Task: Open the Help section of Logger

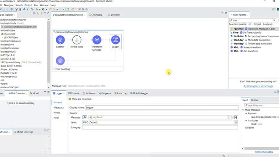Action: coord(56,118)
